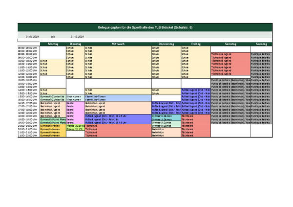Click Thursday's 'Fußball Jugend' in the 16:30 - 17:00 row
This screenshot has width=293, height=207.
167,103
